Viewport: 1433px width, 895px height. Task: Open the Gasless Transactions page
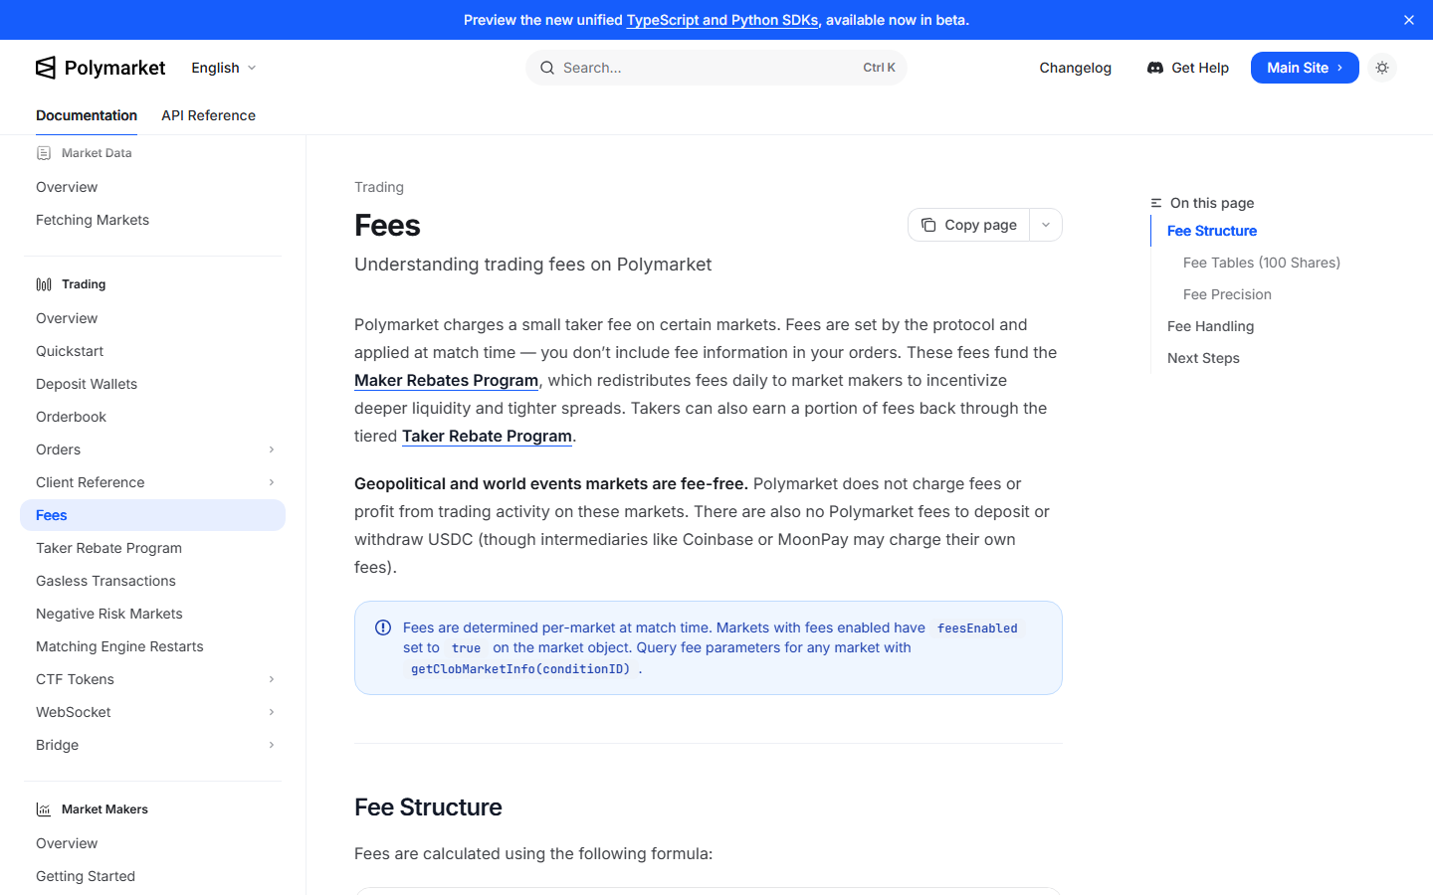coord(105,581)
